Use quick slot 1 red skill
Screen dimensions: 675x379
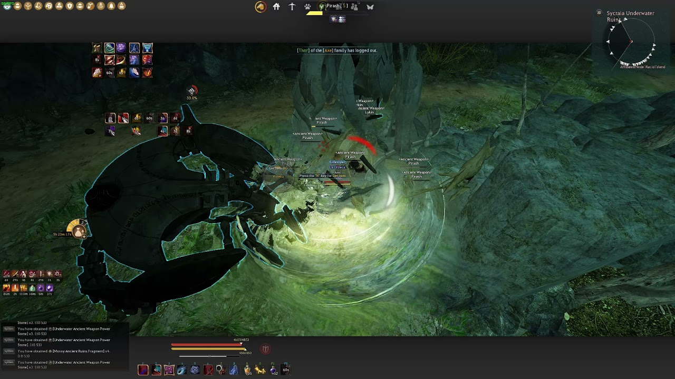(x=143, y=370)
